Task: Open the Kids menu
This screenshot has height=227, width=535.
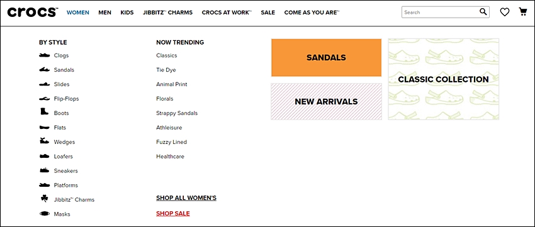Action: 127,13
